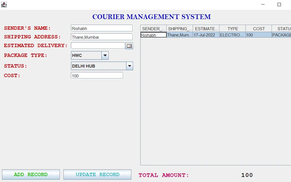Select the Rishabh cell in the table
Screen dimensions: 291x182
(x=153, y=35)
